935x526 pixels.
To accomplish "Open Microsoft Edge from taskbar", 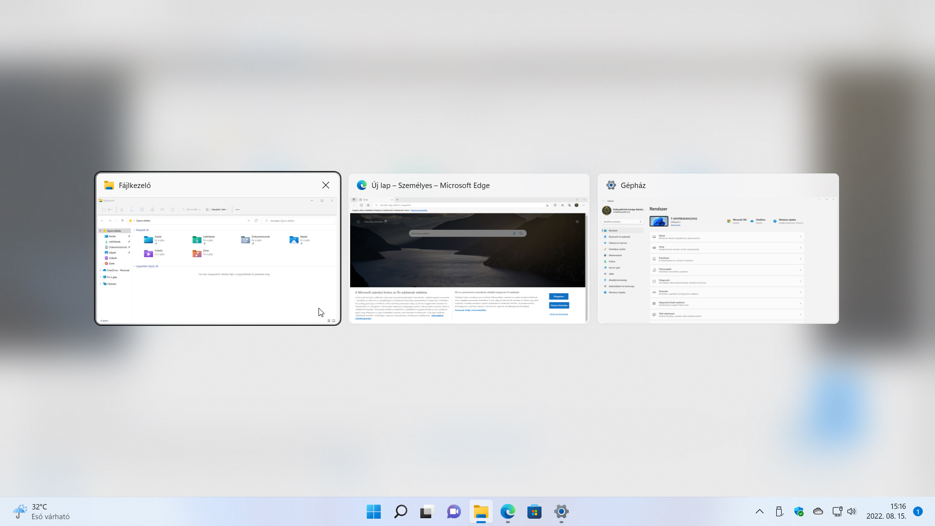I will click(507, 511).
